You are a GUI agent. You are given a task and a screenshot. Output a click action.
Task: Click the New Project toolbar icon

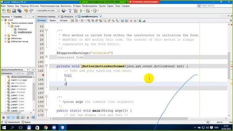[x=9, y=11]
